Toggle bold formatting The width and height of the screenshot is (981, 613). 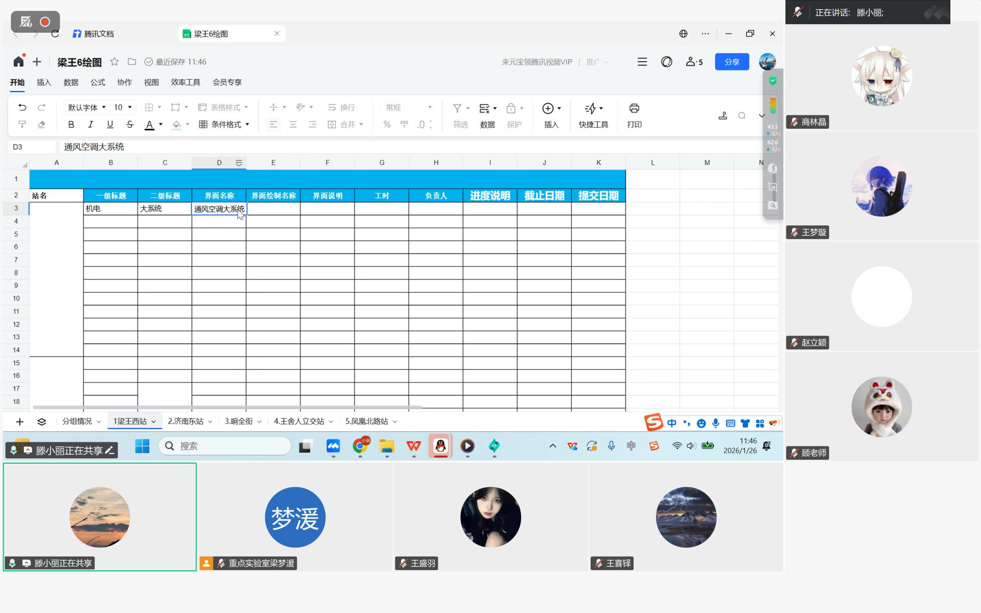point(71,124)
